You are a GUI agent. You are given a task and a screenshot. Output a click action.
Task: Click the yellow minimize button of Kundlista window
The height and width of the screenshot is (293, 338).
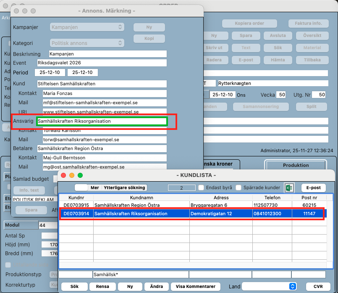(x=72, y=175)
